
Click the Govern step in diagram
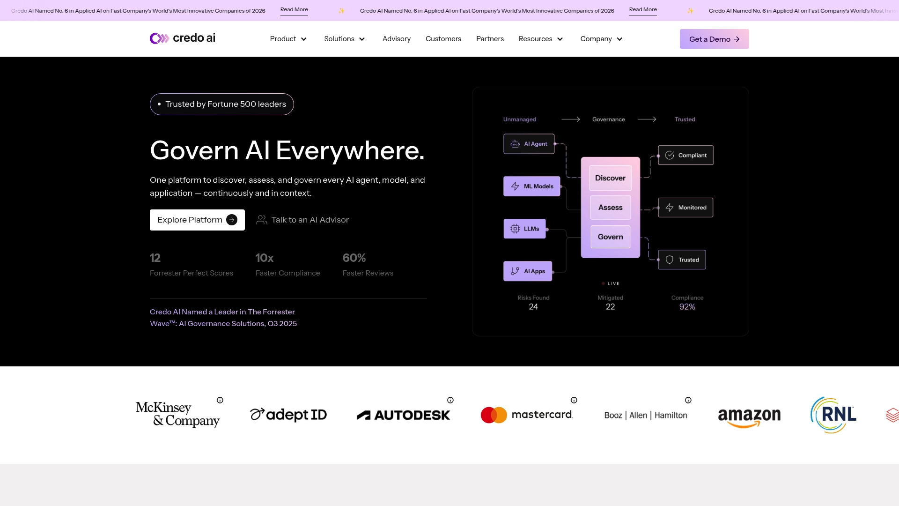coord(610,237)
